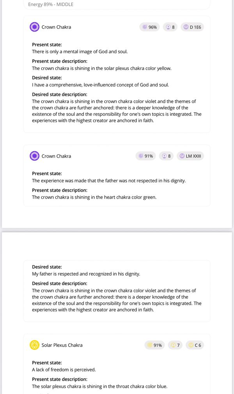Click the Crown Chakra icon in the LM XXIII card

(x=35, y=156)
